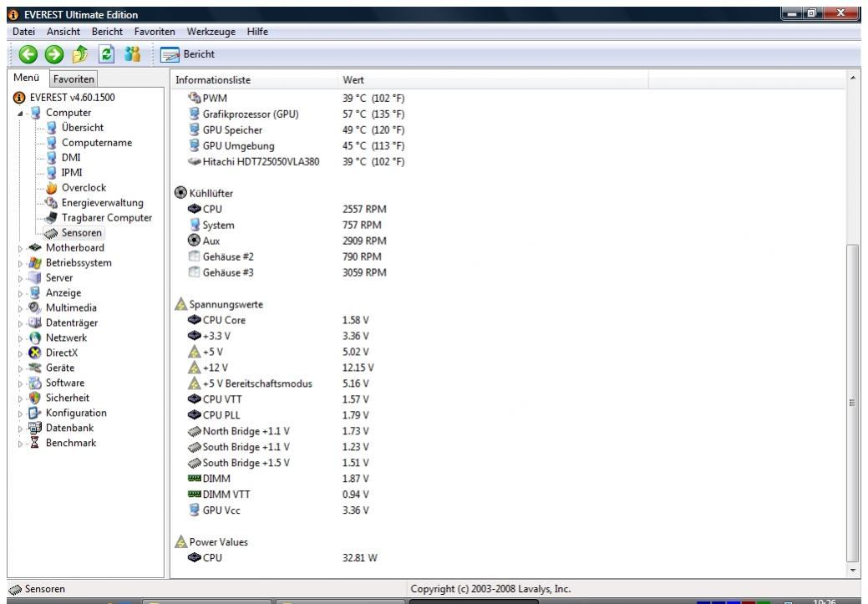Viewport: 868px width, 604px height.
Task: Switch to the Favoriten tab
Action: click(x=74, y=79)
